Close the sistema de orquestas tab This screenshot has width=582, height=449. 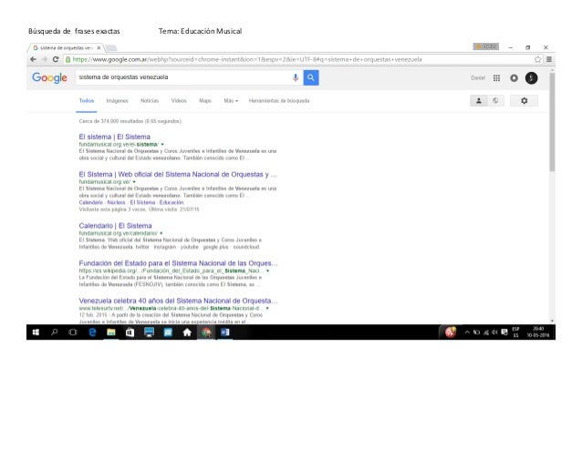(99, 47)
